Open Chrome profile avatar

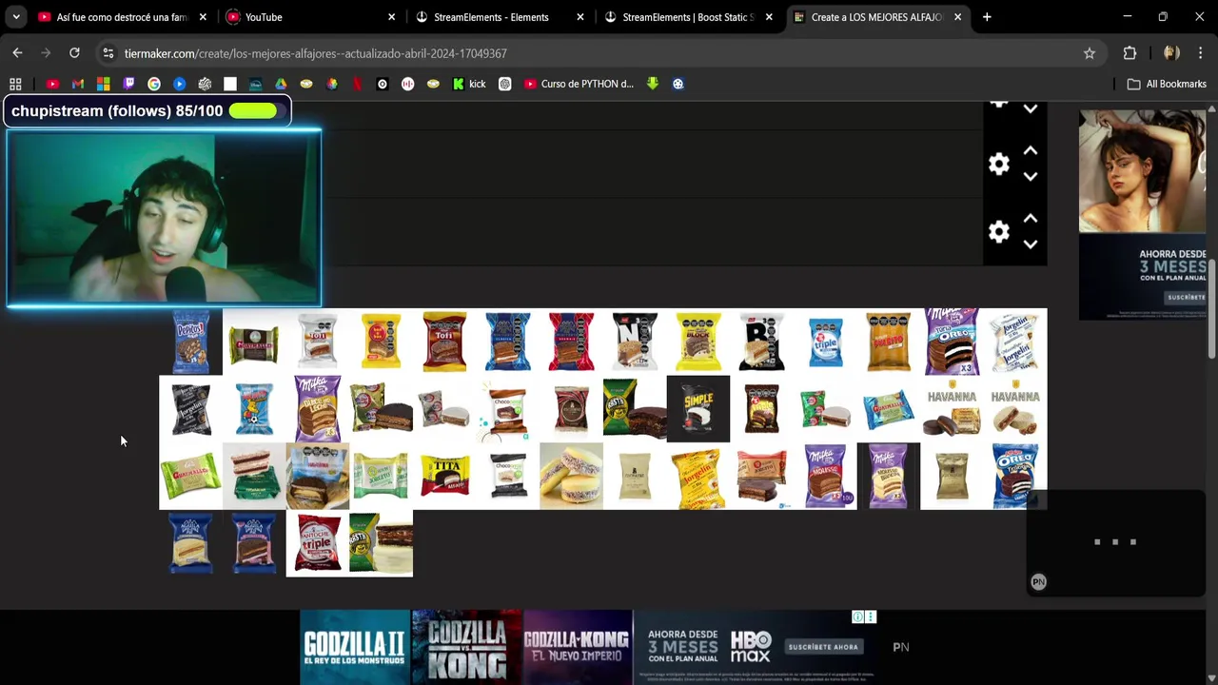[1171, 53]
